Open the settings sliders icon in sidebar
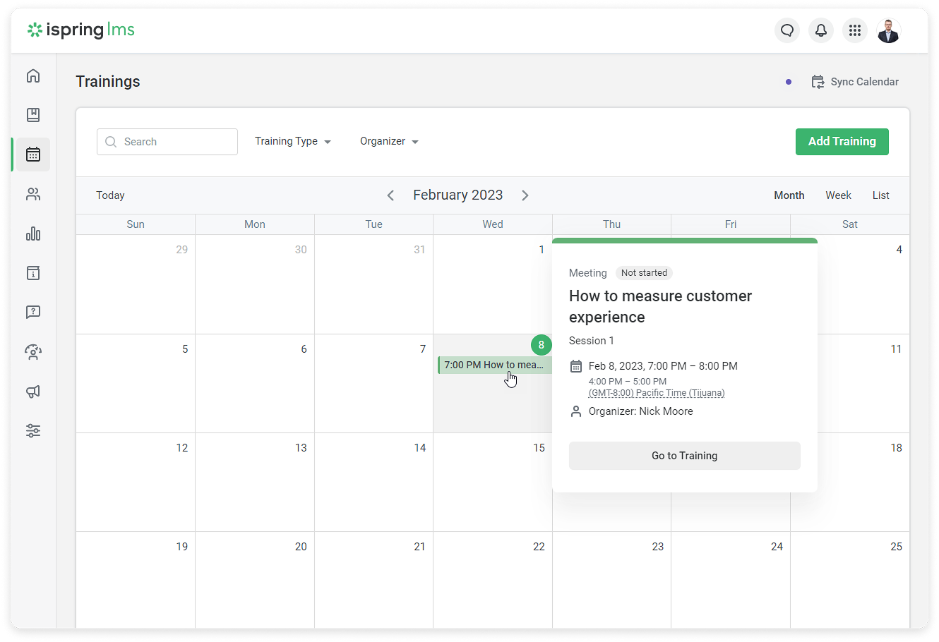This screenshot has width=939, height=642. [33, 430]
